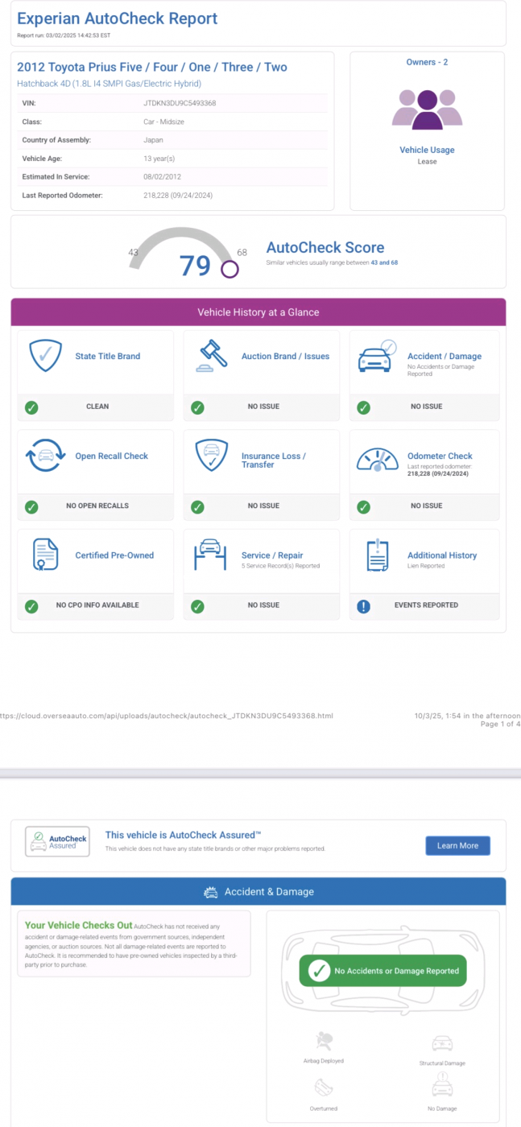Image resolution: width=521 pixels, height=1127 pixels.
Task: Click the VIN value JTDKN3DU9C5493368
Action: [x=180, y=103]
